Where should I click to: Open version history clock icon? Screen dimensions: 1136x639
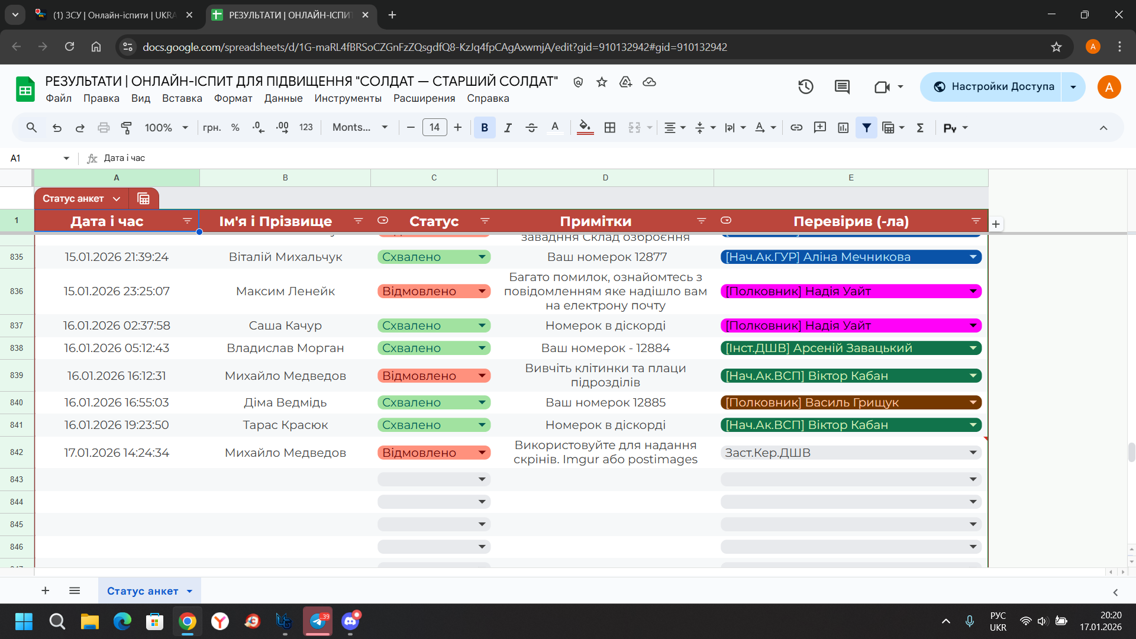tap(805, 87)
